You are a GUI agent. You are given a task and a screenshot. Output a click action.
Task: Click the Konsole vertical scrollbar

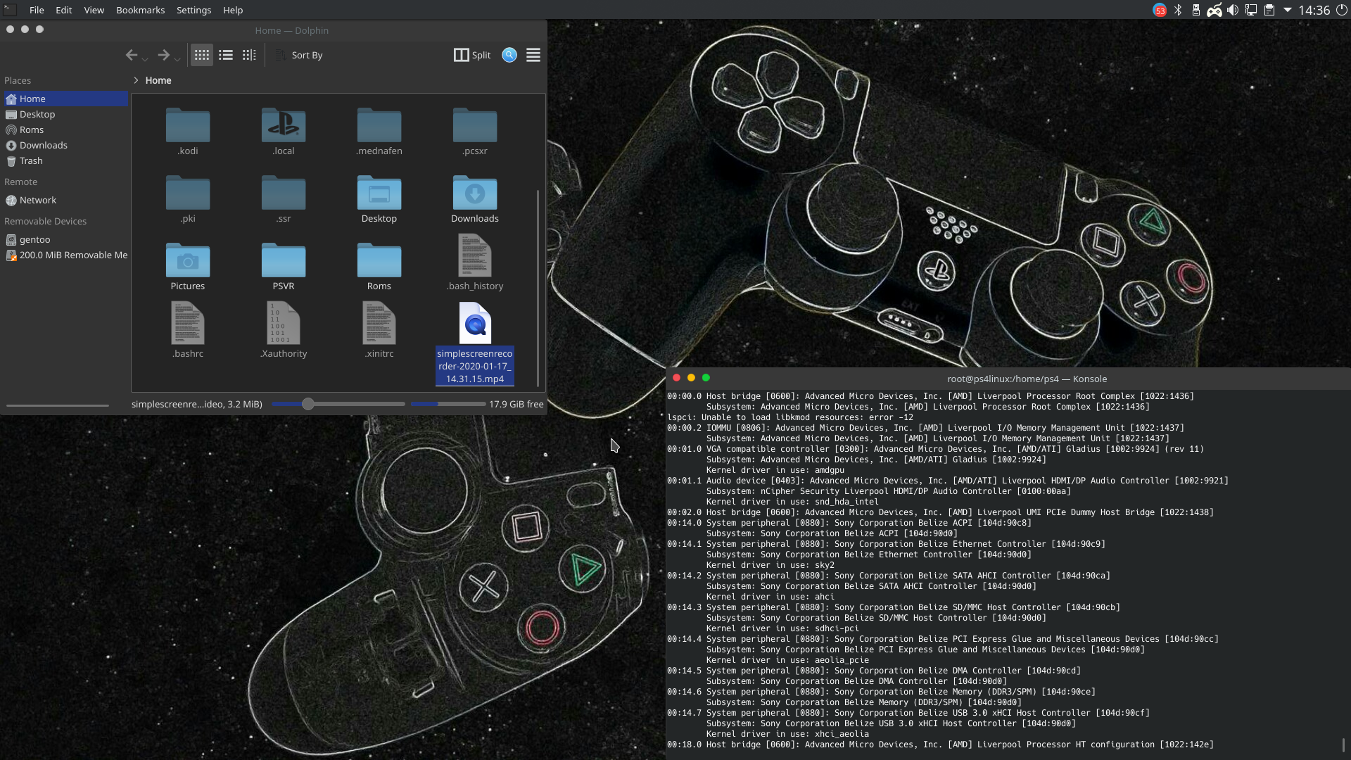(x=1343, y=744)
